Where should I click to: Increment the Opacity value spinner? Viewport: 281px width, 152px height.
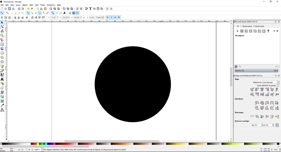coord(279,70)
